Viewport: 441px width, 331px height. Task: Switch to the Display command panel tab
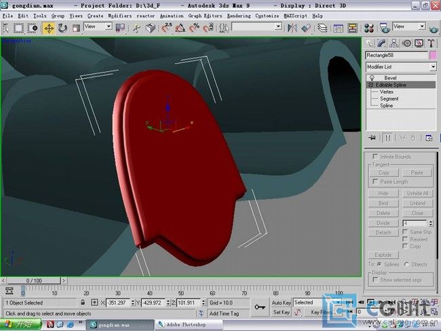click(x=419, y=43)
